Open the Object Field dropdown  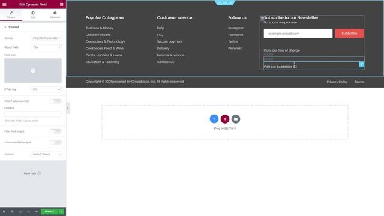pyautogui.click(x=46, y=47)
